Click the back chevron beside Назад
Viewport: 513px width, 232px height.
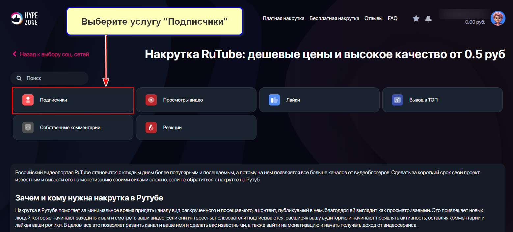[14, 54]
